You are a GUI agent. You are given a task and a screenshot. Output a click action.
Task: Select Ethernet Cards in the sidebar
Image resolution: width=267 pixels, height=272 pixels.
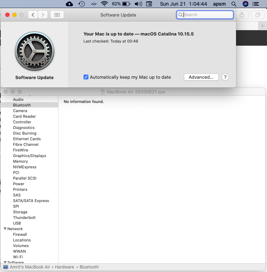click(x=27, y=139)
